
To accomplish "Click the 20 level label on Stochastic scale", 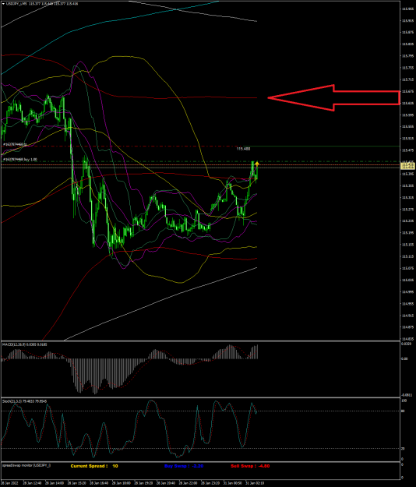I will [404, 449].
